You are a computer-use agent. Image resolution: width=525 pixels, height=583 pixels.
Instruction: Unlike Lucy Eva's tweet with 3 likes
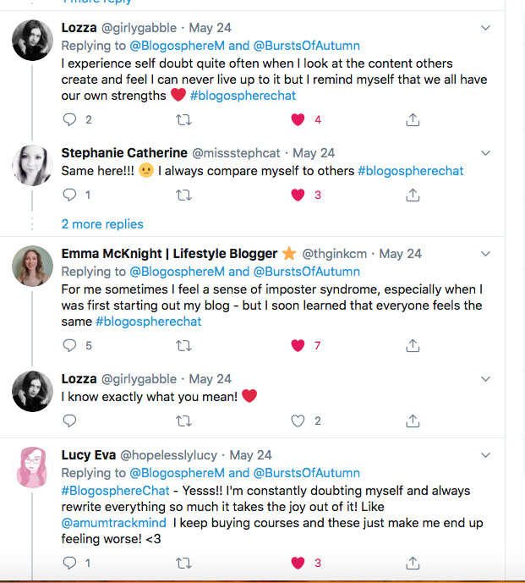(x=298, y=563)
